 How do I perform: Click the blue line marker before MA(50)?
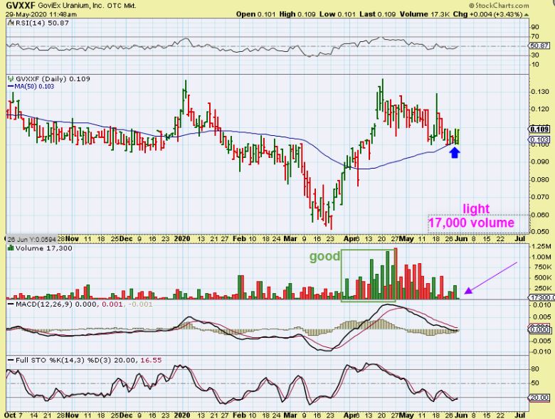pos(11,86)
